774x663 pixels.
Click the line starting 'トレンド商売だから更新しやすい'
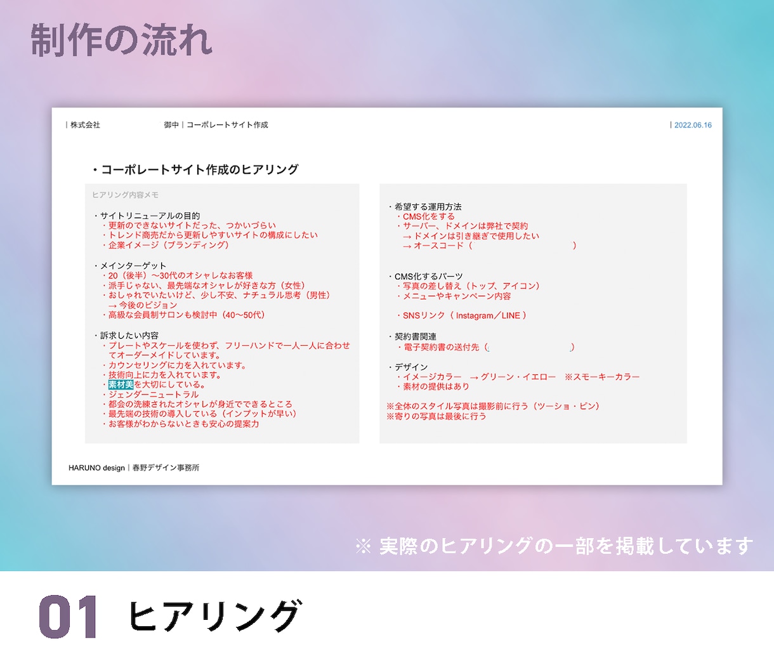tap(213, 235)
